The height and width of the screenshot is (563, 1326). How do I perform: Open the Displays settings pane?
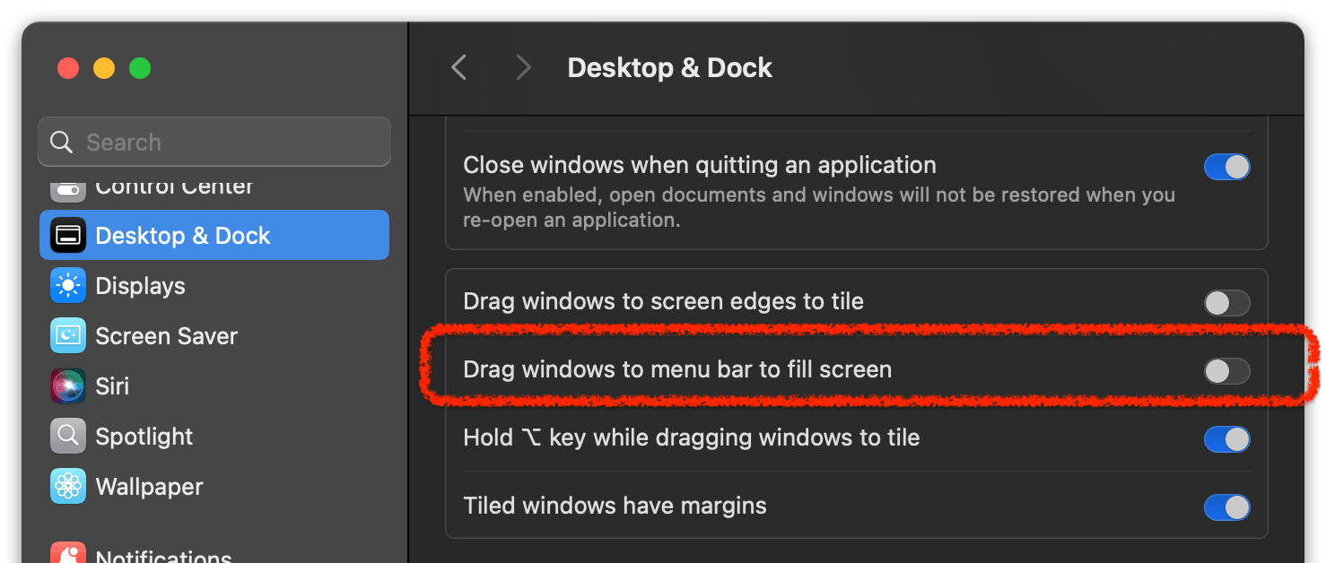214,286
